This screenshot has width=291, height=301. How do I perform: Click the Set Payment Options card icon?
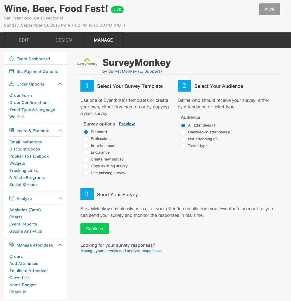[11, 71]
